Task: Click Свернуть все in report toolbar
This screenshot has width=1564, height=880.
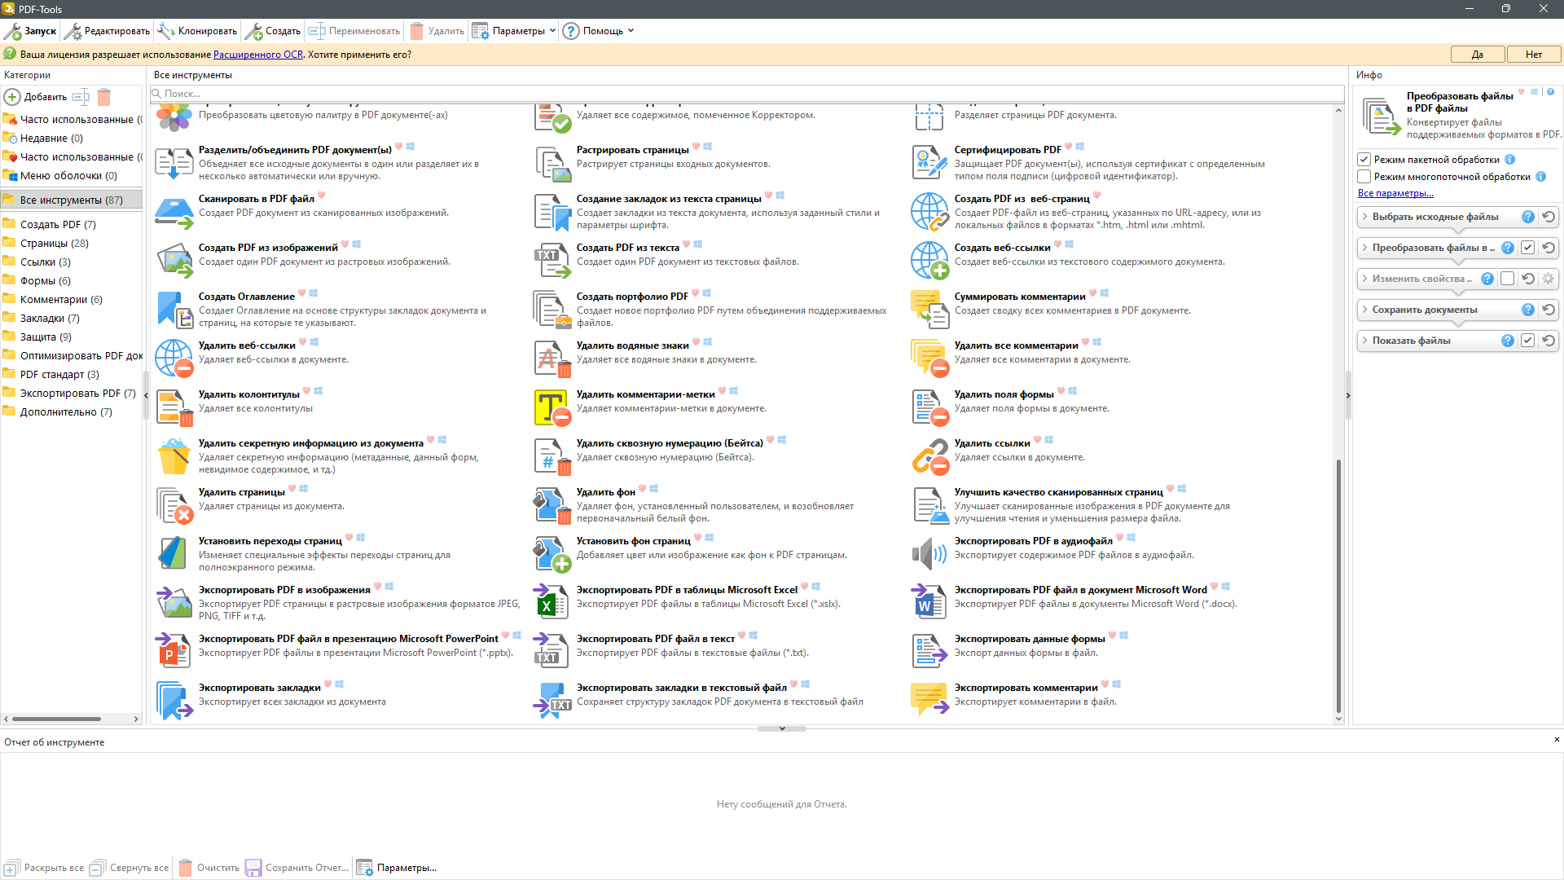Action: point(130,868)
